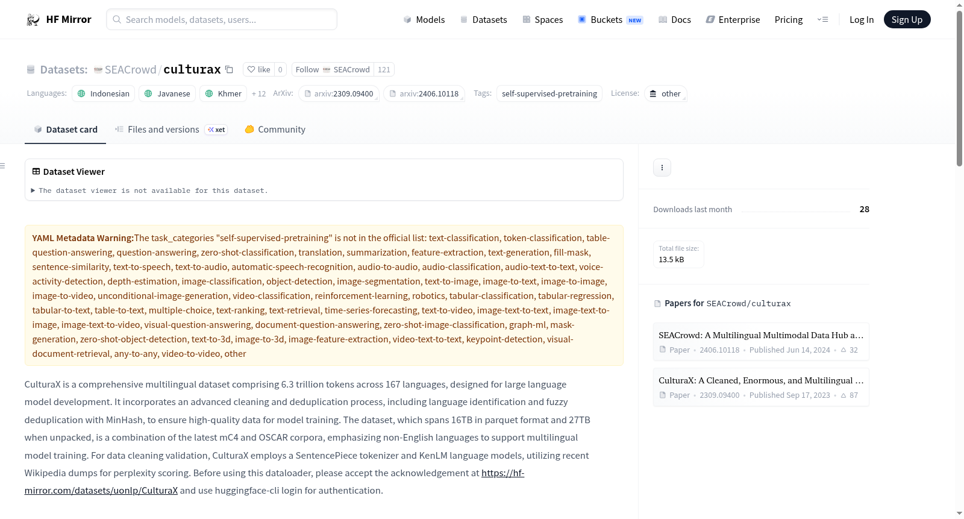Screen dimensions: 964x519
Task: Click the left edge sidebar toggle icon
Action: click(2, 166)
